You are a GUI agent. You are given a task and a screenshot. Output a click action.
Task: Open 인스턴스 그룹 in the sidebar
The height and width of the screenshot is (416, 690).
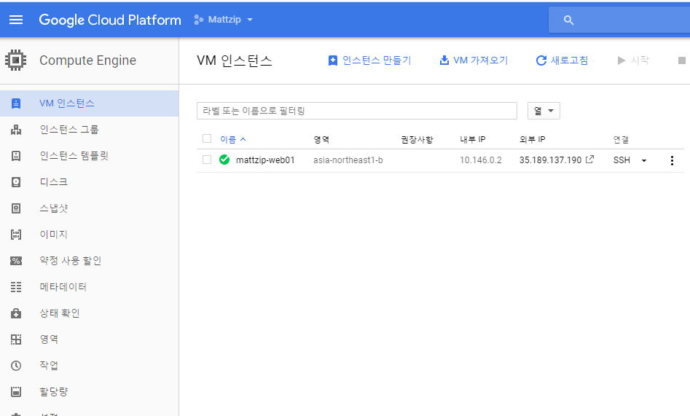(x=90, y=130)
